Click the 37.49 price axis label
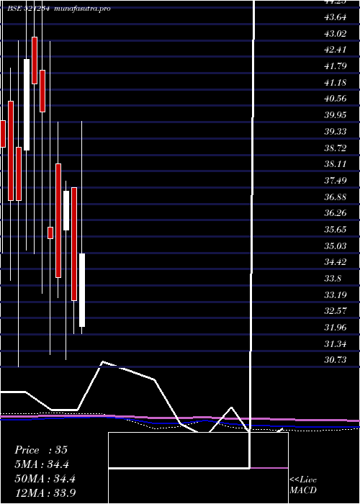The height and width of the screenshot is (504, 360). coord(336,180)
